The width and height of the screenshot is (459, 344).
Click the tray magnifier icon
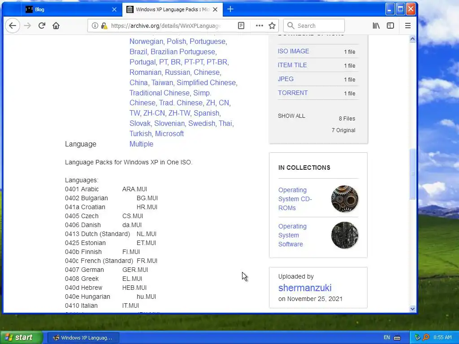click(426, 338)
